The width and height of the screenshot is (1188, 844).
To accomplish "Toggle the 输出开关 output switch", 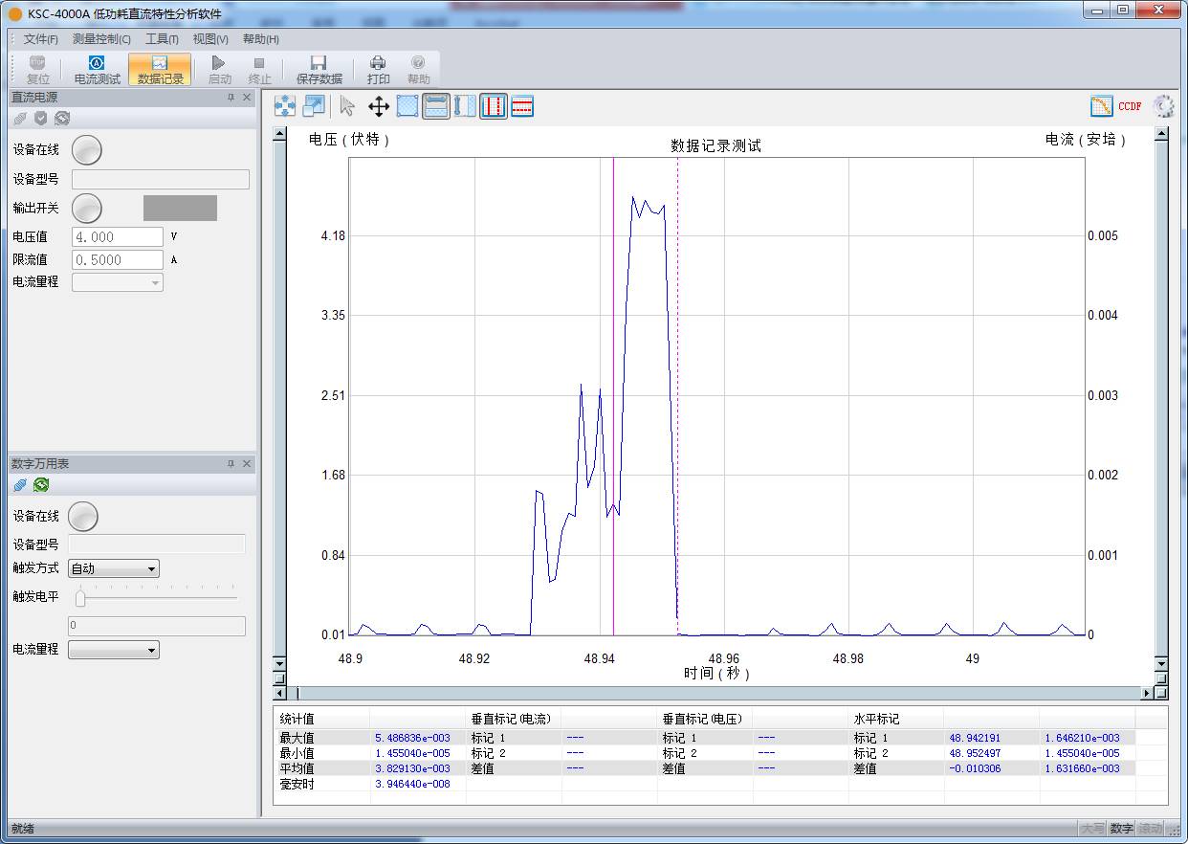I will pos(87,208).
